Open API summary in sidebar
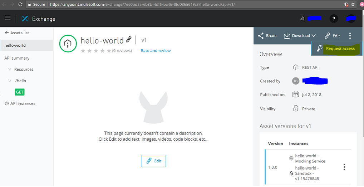This screenshot has width=364, height=187. pos(17,58)
